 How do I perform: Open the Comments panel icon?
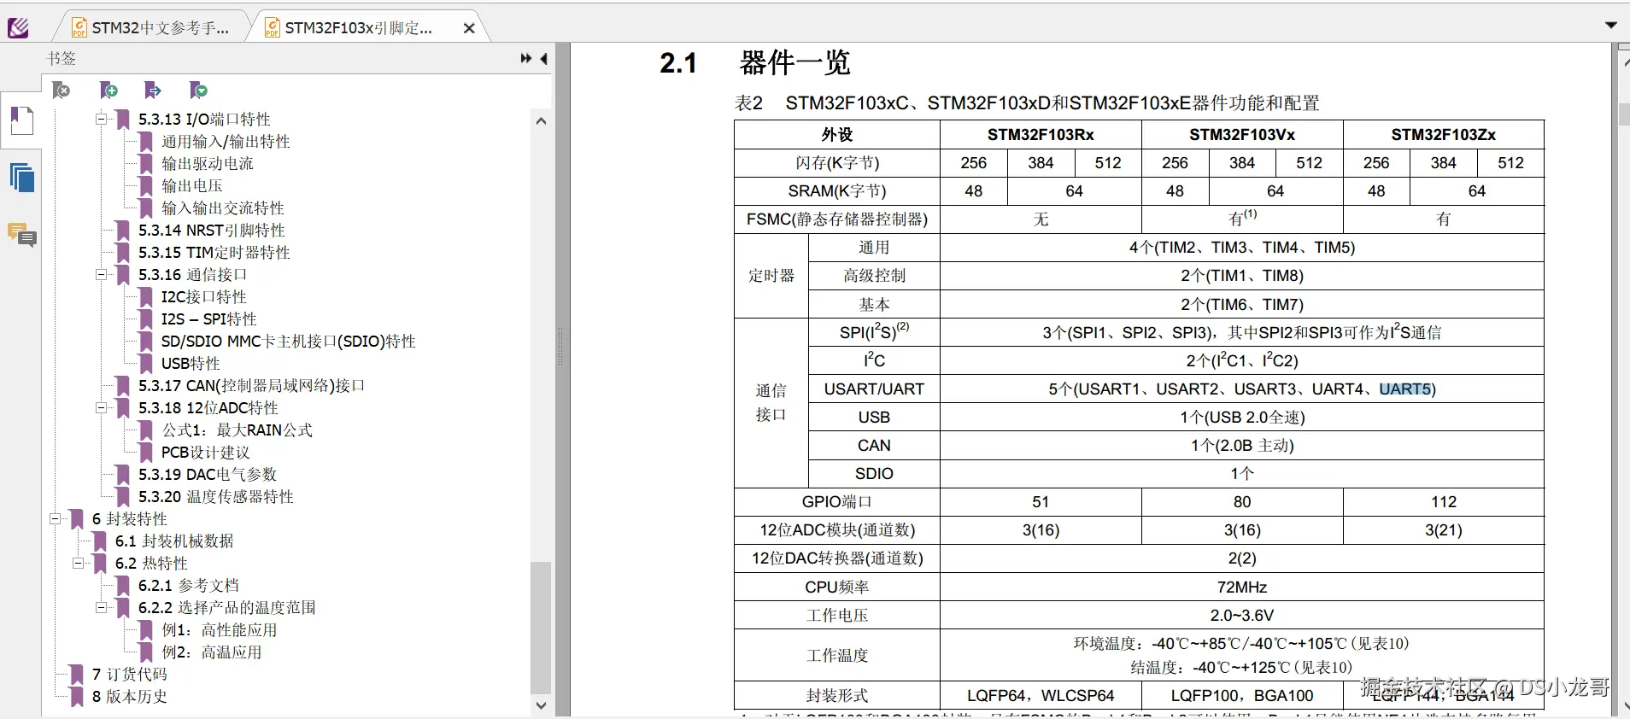[21, 234]
